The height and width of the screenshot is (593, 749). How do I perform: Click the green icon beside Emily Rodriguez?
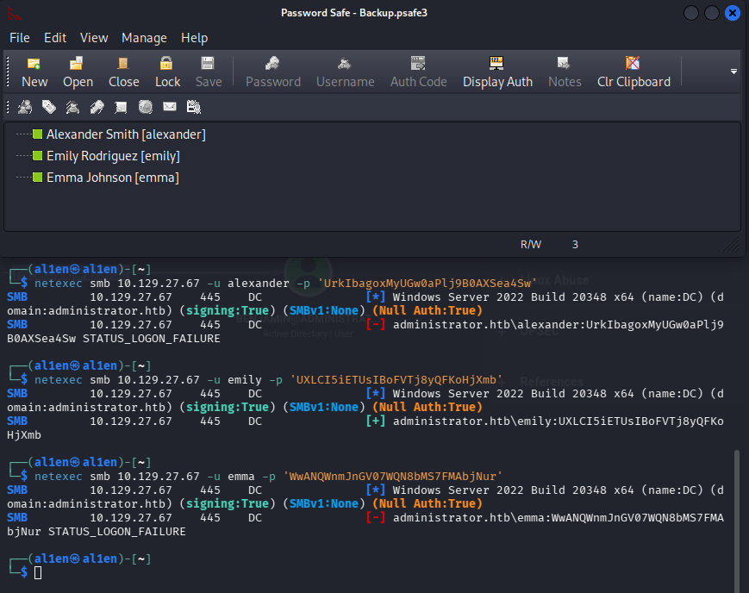37,155
